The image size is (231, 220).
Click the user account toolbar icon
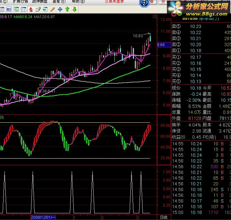click(x=38, y=10)
